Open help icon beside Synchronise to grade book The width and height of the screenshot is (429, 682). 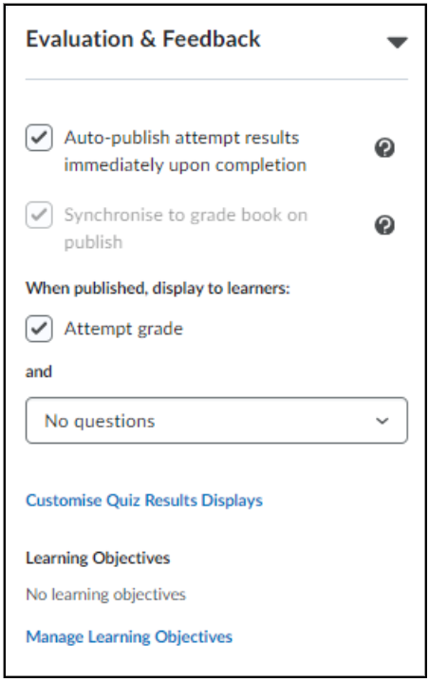click(x=384, y=225)
